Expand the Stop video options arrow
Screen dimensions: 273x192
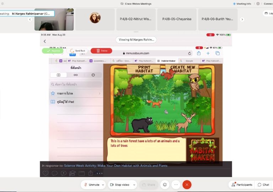pyautogui.click(x=134, y=185)
